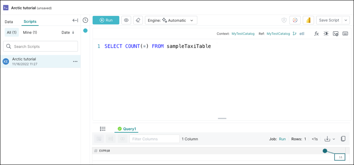
Task: Open in Power BI icon button
Action: [x=308, y=20]
